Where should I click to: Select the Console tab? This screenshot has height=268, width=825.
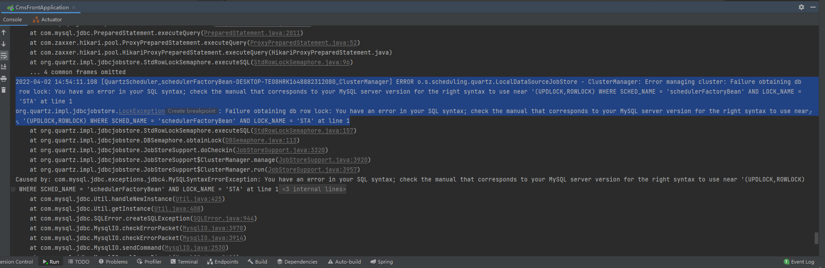click(x=12, y=20)
